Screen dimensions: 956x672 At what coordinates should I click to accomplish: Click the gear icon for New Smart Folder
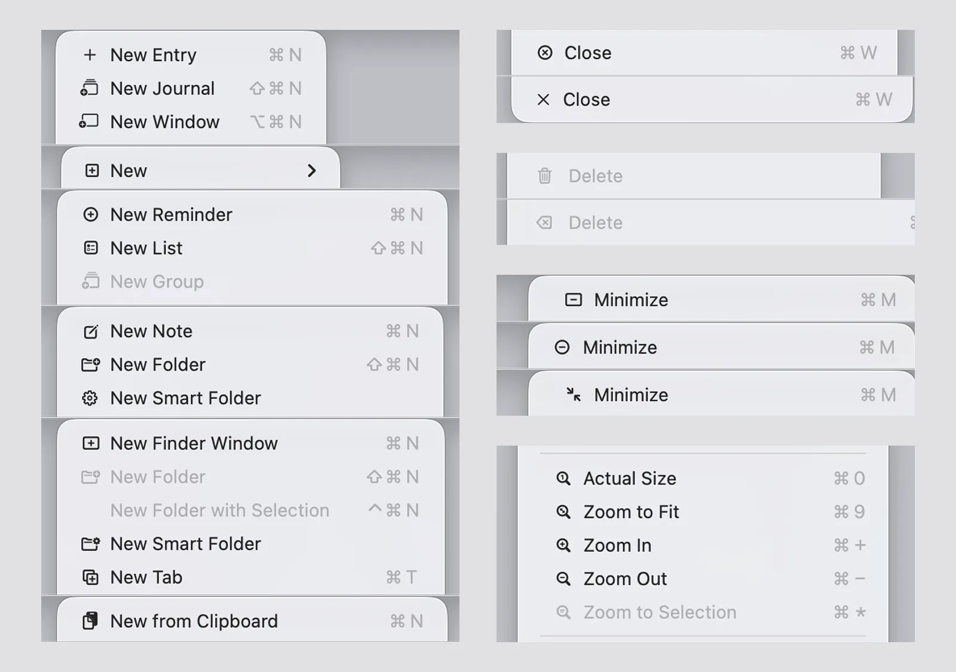[x=90, y=398]
